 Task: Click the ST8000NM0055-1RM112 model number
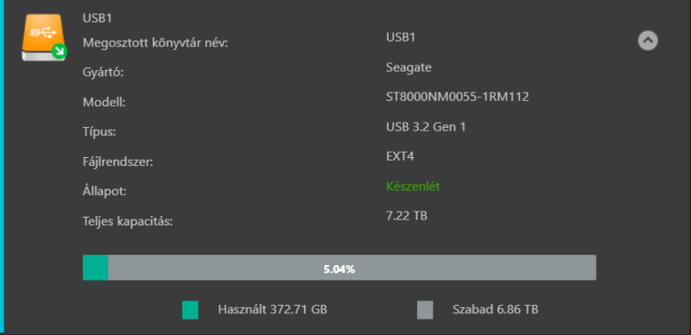click(x=458, y=97)
